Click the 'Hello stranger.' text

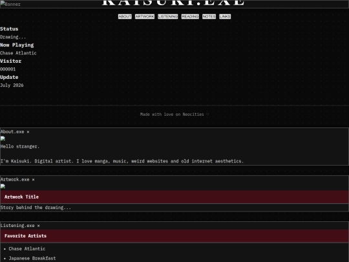coord(20,147)
